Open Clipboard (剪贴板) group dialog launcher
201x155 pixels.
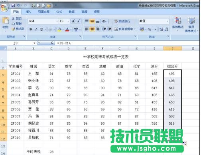[24, 36]
